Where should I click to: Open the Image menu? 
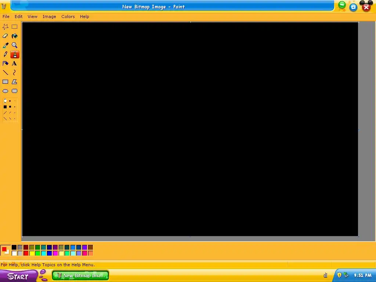point(49,17)
